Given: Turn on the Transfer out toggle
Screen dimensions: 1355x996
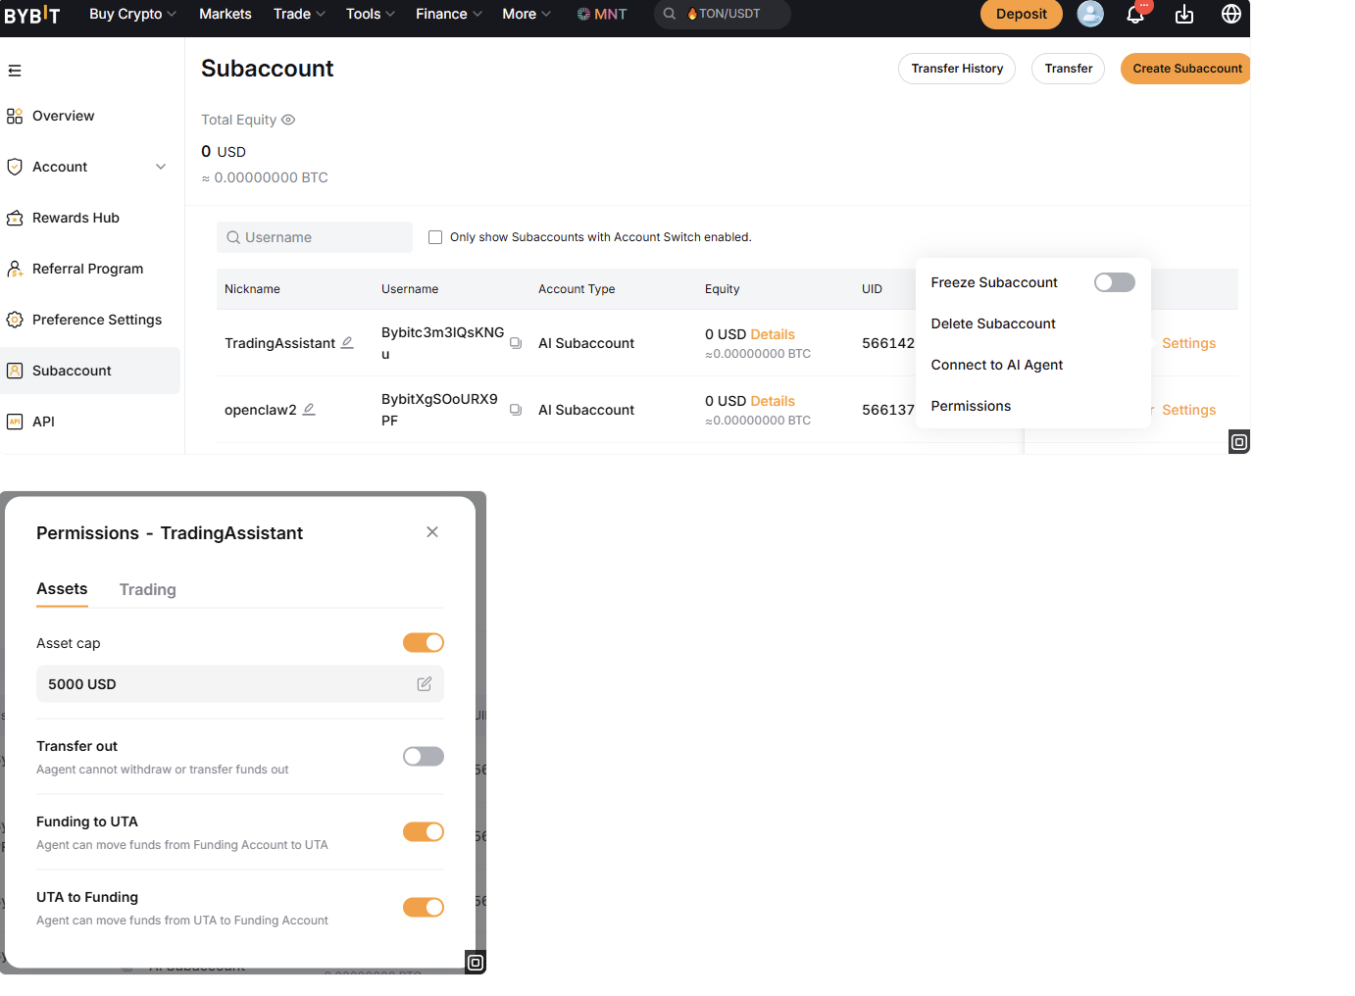Looking at the screenshot, I should pyautogui.click(x=424, y=756).
